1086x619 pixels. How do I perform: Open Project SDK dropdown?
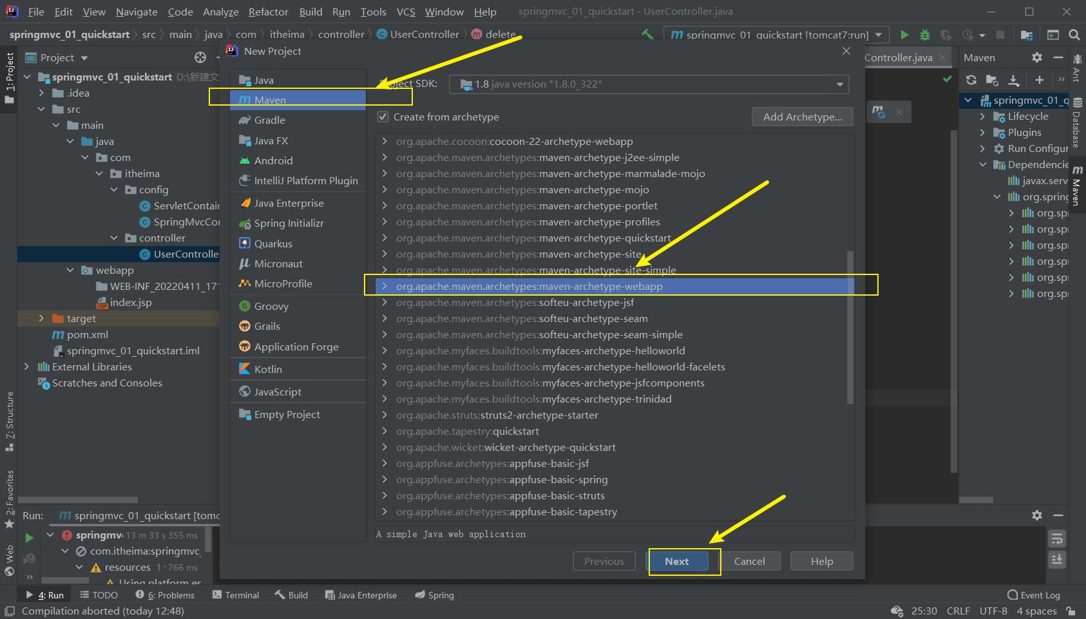(x=649, y=84)
